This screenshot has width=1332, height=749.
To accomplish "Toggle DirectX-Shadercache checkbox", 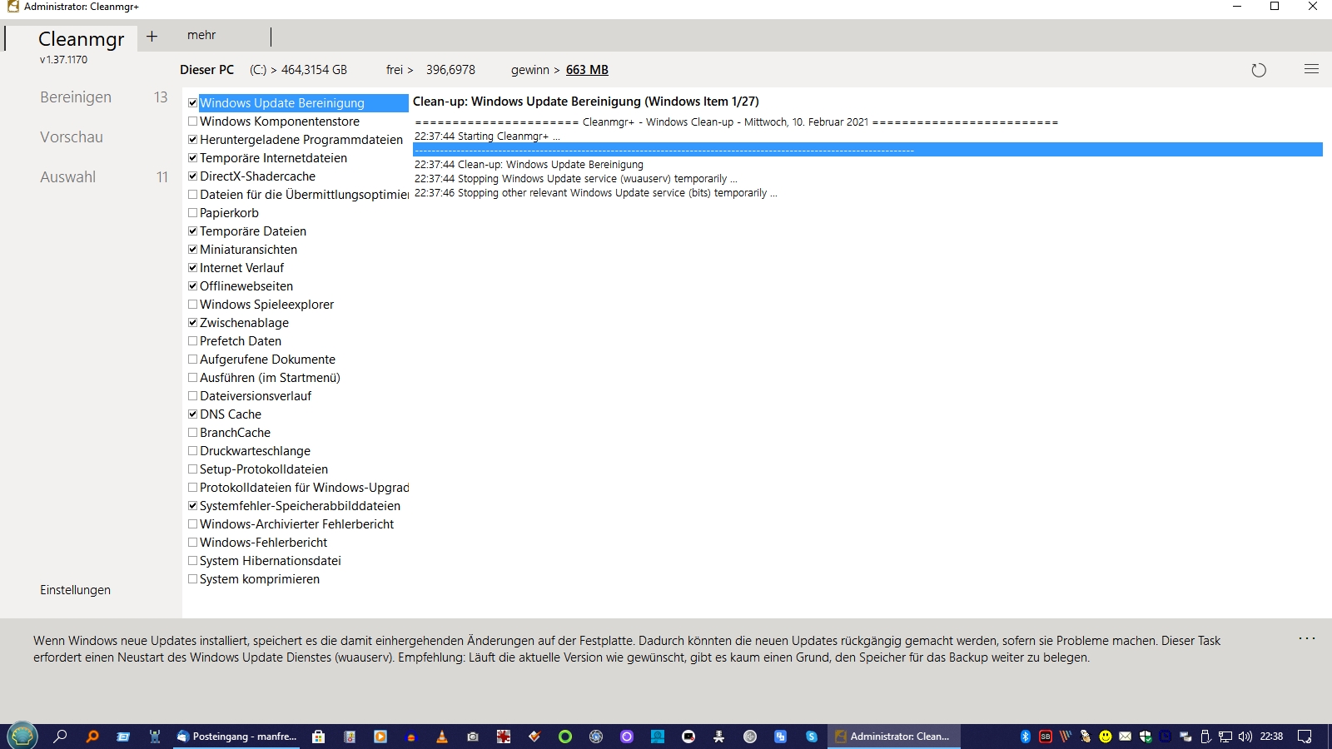I will click(192, 176).
